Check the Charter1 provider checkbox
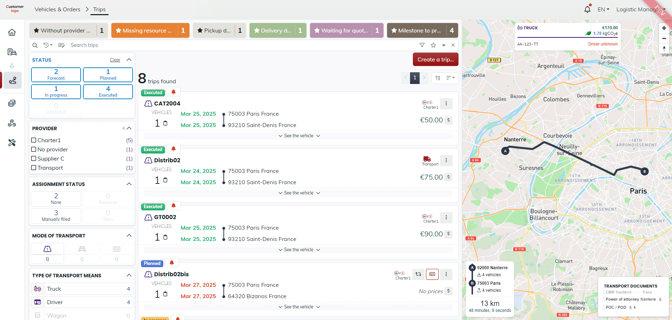672x320 pixels. point(34,140)
